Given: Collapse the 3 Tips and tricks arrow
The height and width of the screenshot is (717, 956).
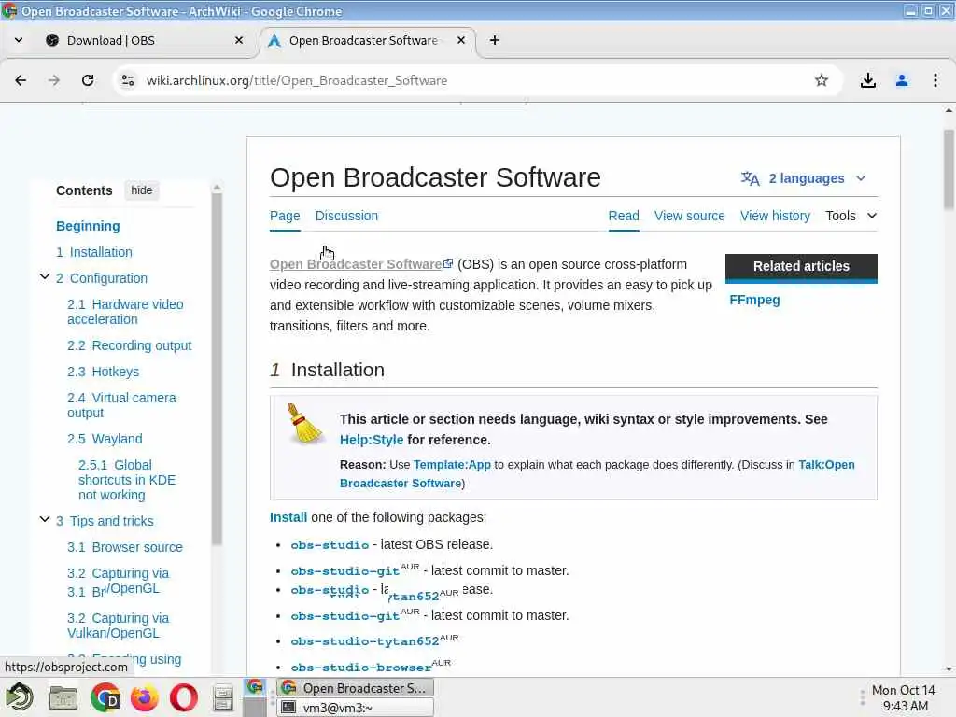Looking at the screenshot, I should coord(45,519).
